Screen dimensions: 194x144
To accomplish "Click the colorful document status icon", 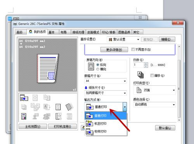I will (x=24, y=116).
